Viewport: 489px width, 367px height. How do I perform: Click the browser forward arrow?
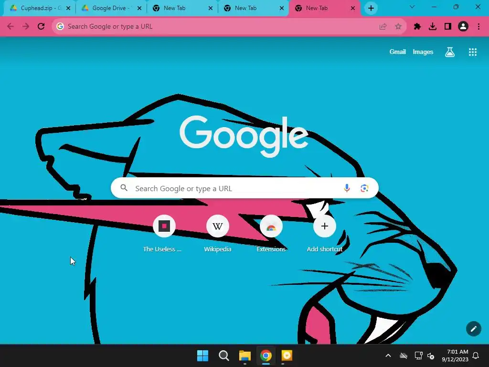click(26, 27)
